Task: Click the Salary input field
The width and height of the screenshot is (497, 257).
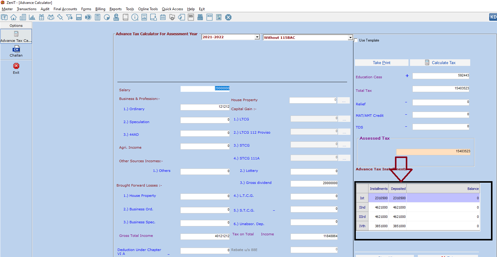Action: (x=205, y=88)
